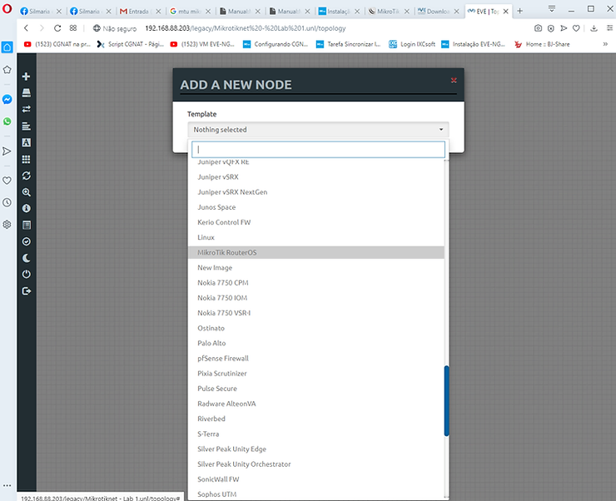This screenshot has height=501, width=616.
Task: Toggle night mode moon icon
Action: coord(27,258)
